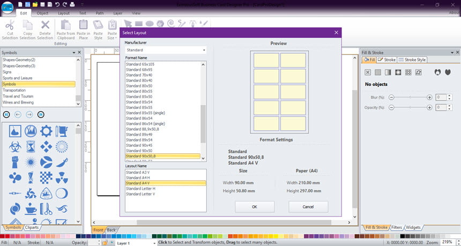Open the Manufacturer dropdown
461x246 pixels.
(166, 50)
